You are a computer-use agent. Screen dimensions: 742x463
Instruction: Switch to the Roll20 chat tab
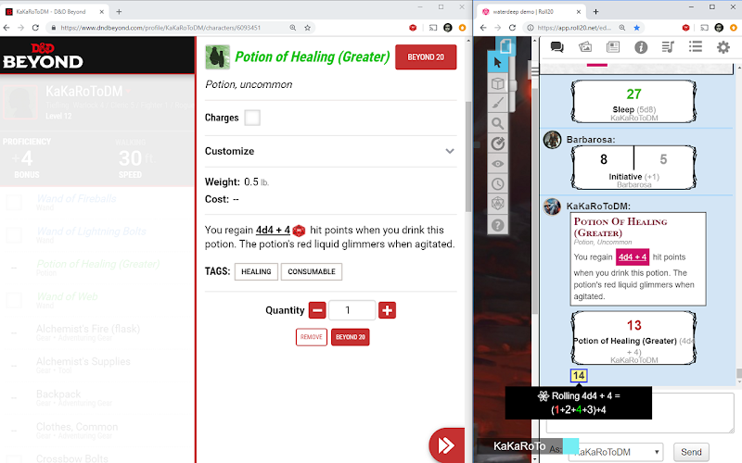coord(557,47)
